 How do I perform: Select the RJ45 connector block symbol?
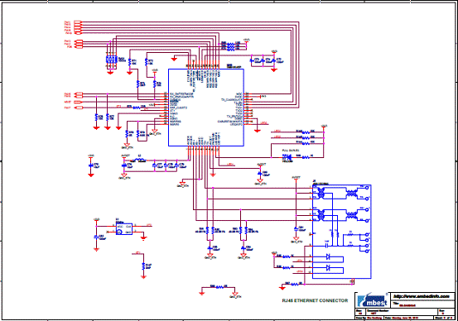(342, 232)
